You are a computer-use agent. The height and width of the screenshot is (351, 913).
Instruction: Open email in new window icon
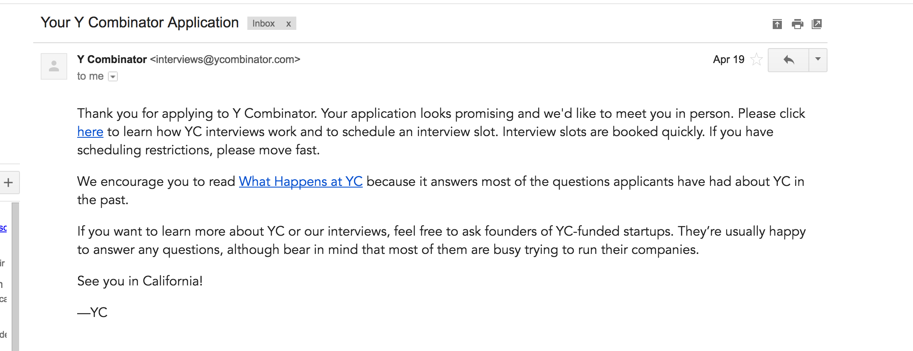(x=817, y=24)
